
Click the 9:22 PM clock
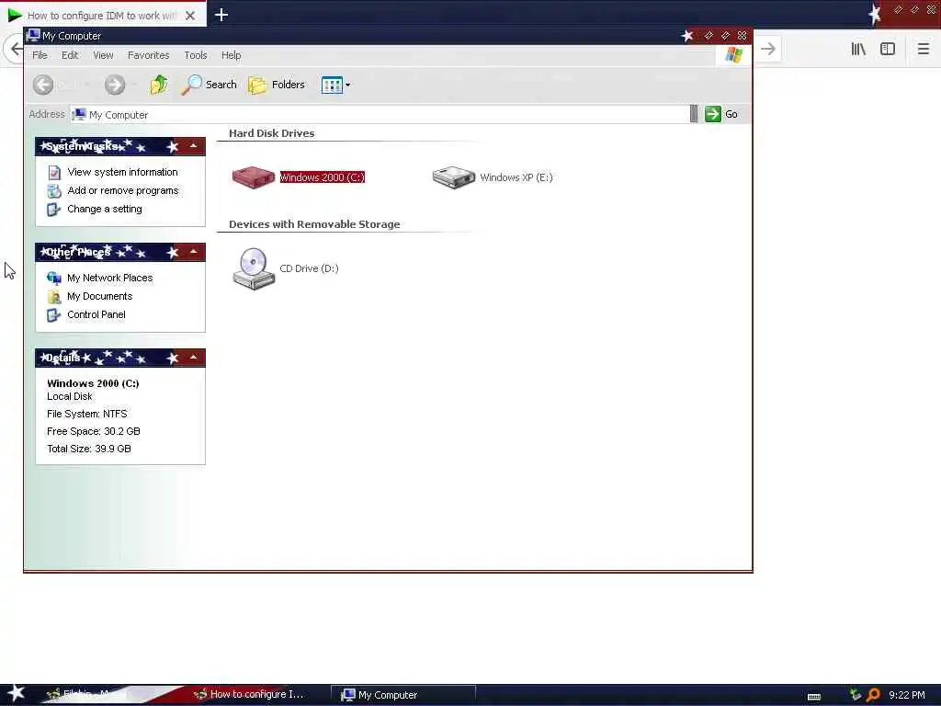click(x=906, y=695)
